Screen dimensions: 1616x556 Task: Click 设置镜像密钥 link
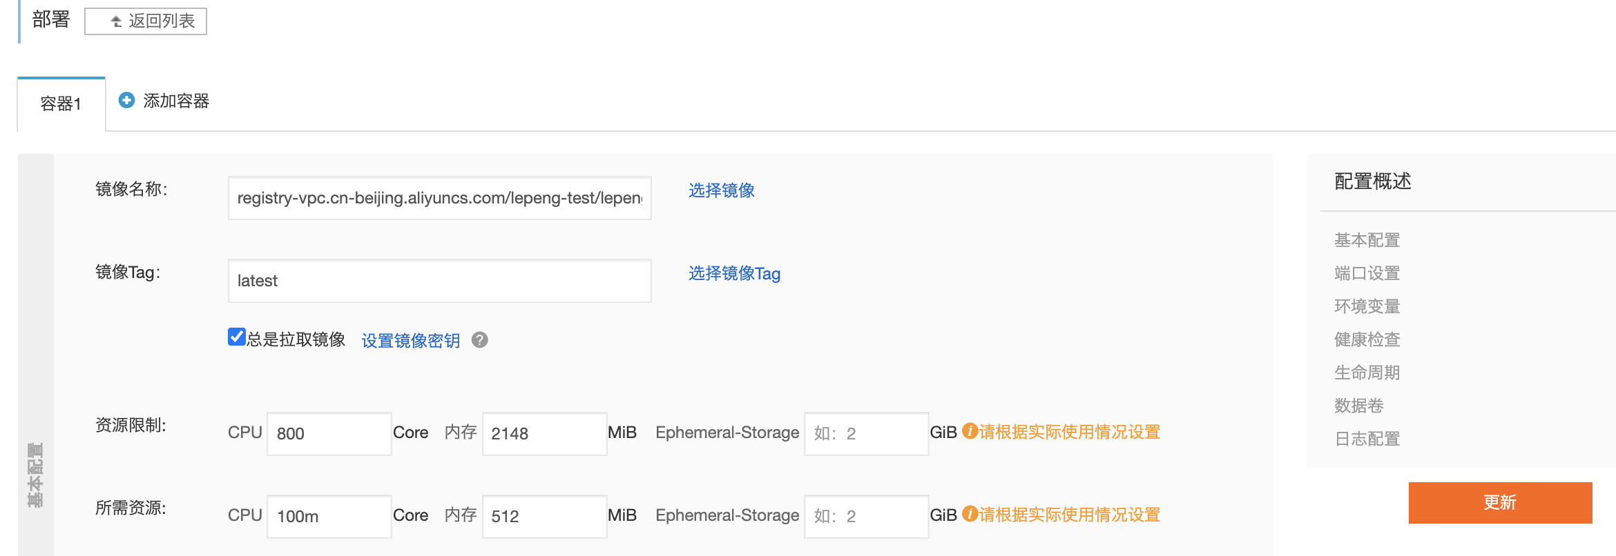click(410, 341)
